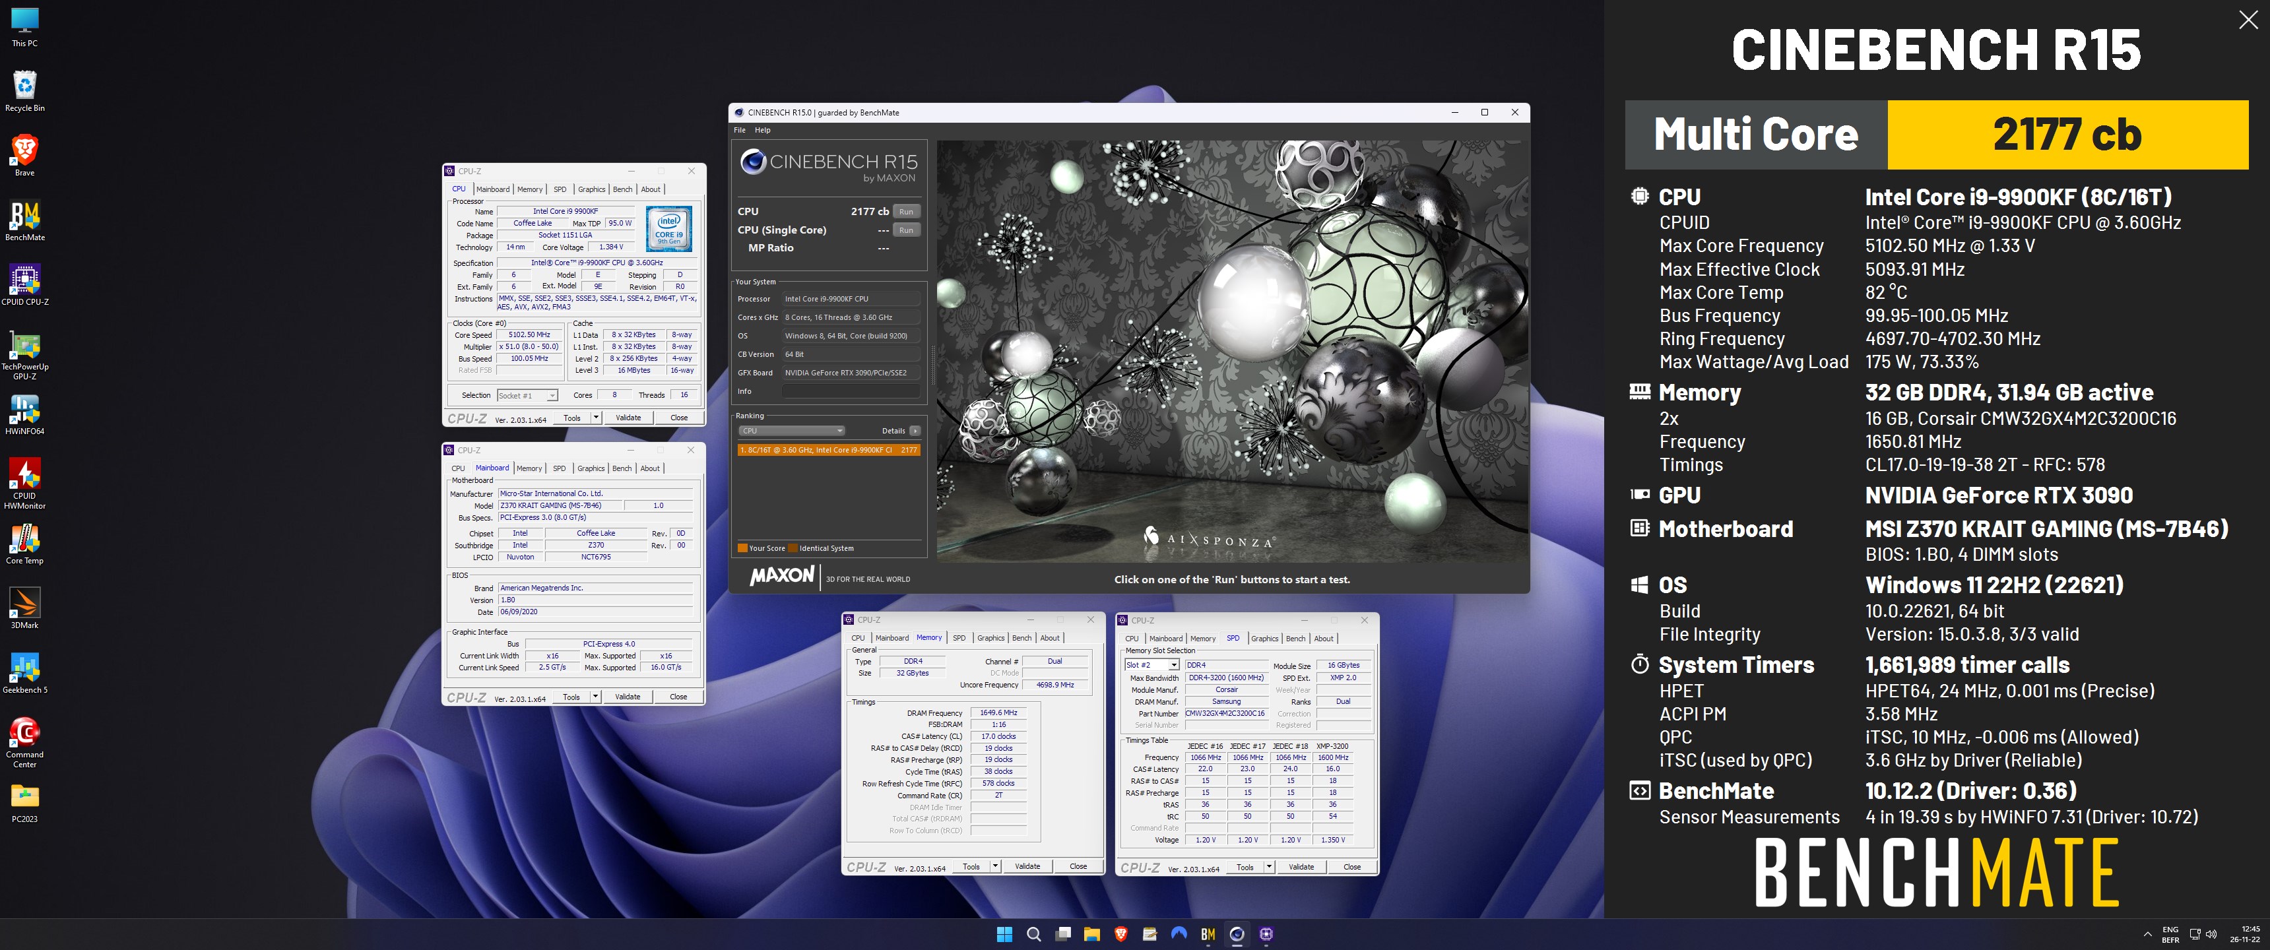Open the Cinebench File menu

739,131
